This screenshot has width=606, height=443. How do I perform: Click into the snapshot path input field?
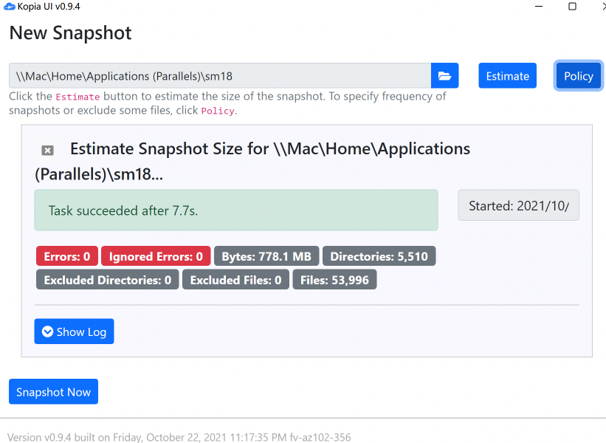220,76
